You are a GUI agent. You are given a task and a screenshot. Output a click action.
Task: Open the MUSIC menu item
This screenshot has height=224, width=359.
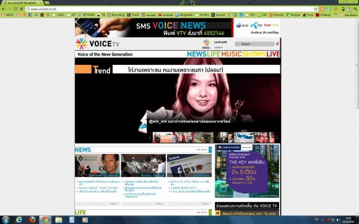tap(231, 54)
